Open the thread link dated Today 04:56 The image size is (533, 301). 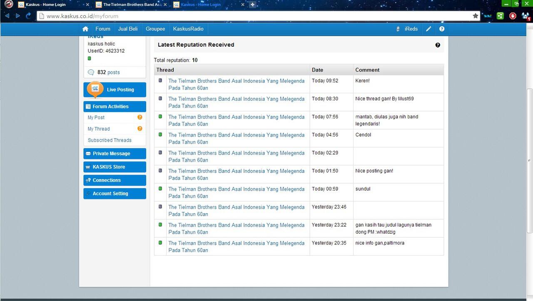coord(236,138)
